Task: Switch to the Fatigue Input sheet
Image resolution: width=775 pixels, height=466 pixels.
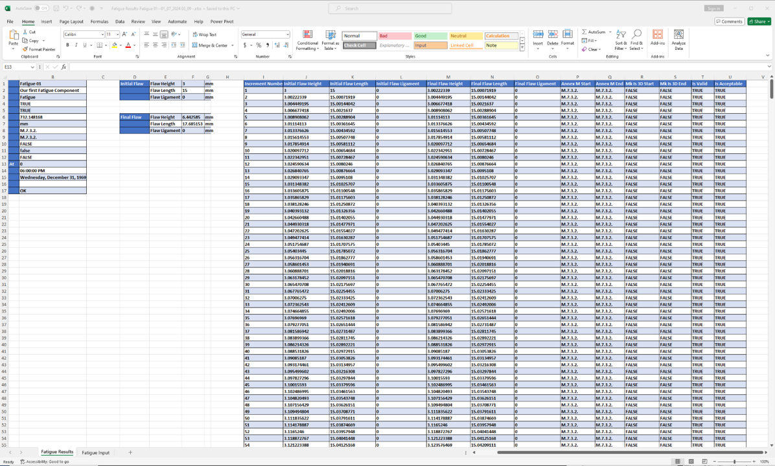Action: (x=95, y=452)
